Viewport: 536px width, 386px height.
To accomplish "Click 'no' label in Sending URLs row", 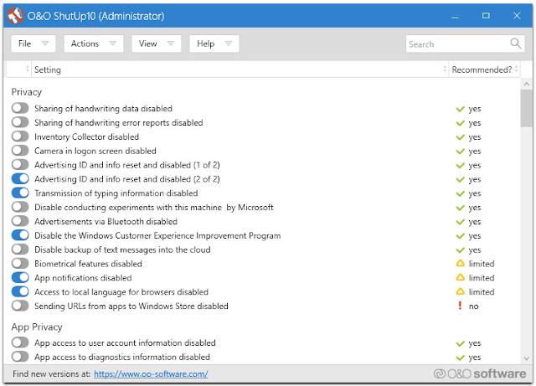I will (473, 306).
